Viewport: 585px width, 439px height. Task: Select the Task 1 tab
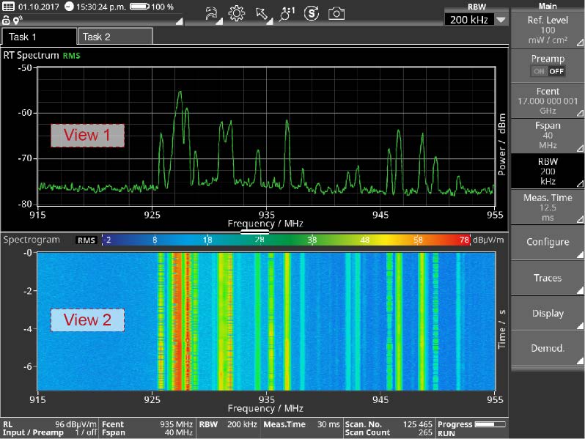pos(38,37)
